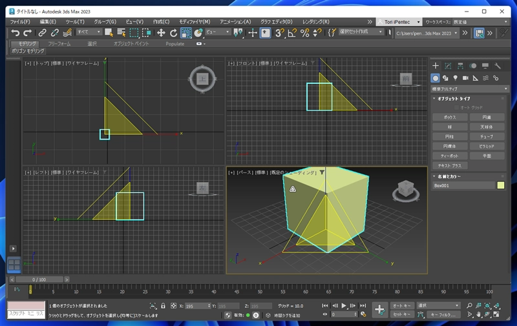Image resolution: width=517 pixels, height=326 pixels.
Task: Select the Unlink Selection tool
Action: click(x=55, y=32)
